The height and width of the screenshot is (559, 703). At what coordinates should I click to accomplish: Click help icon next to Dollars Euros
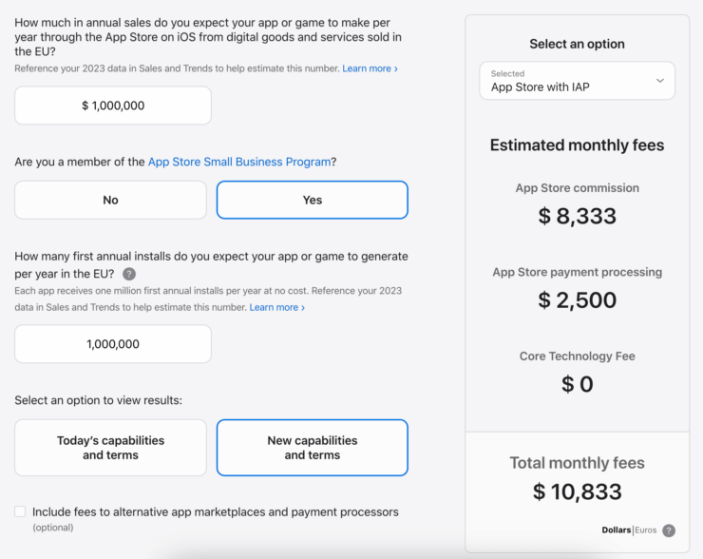coord(669,530)
